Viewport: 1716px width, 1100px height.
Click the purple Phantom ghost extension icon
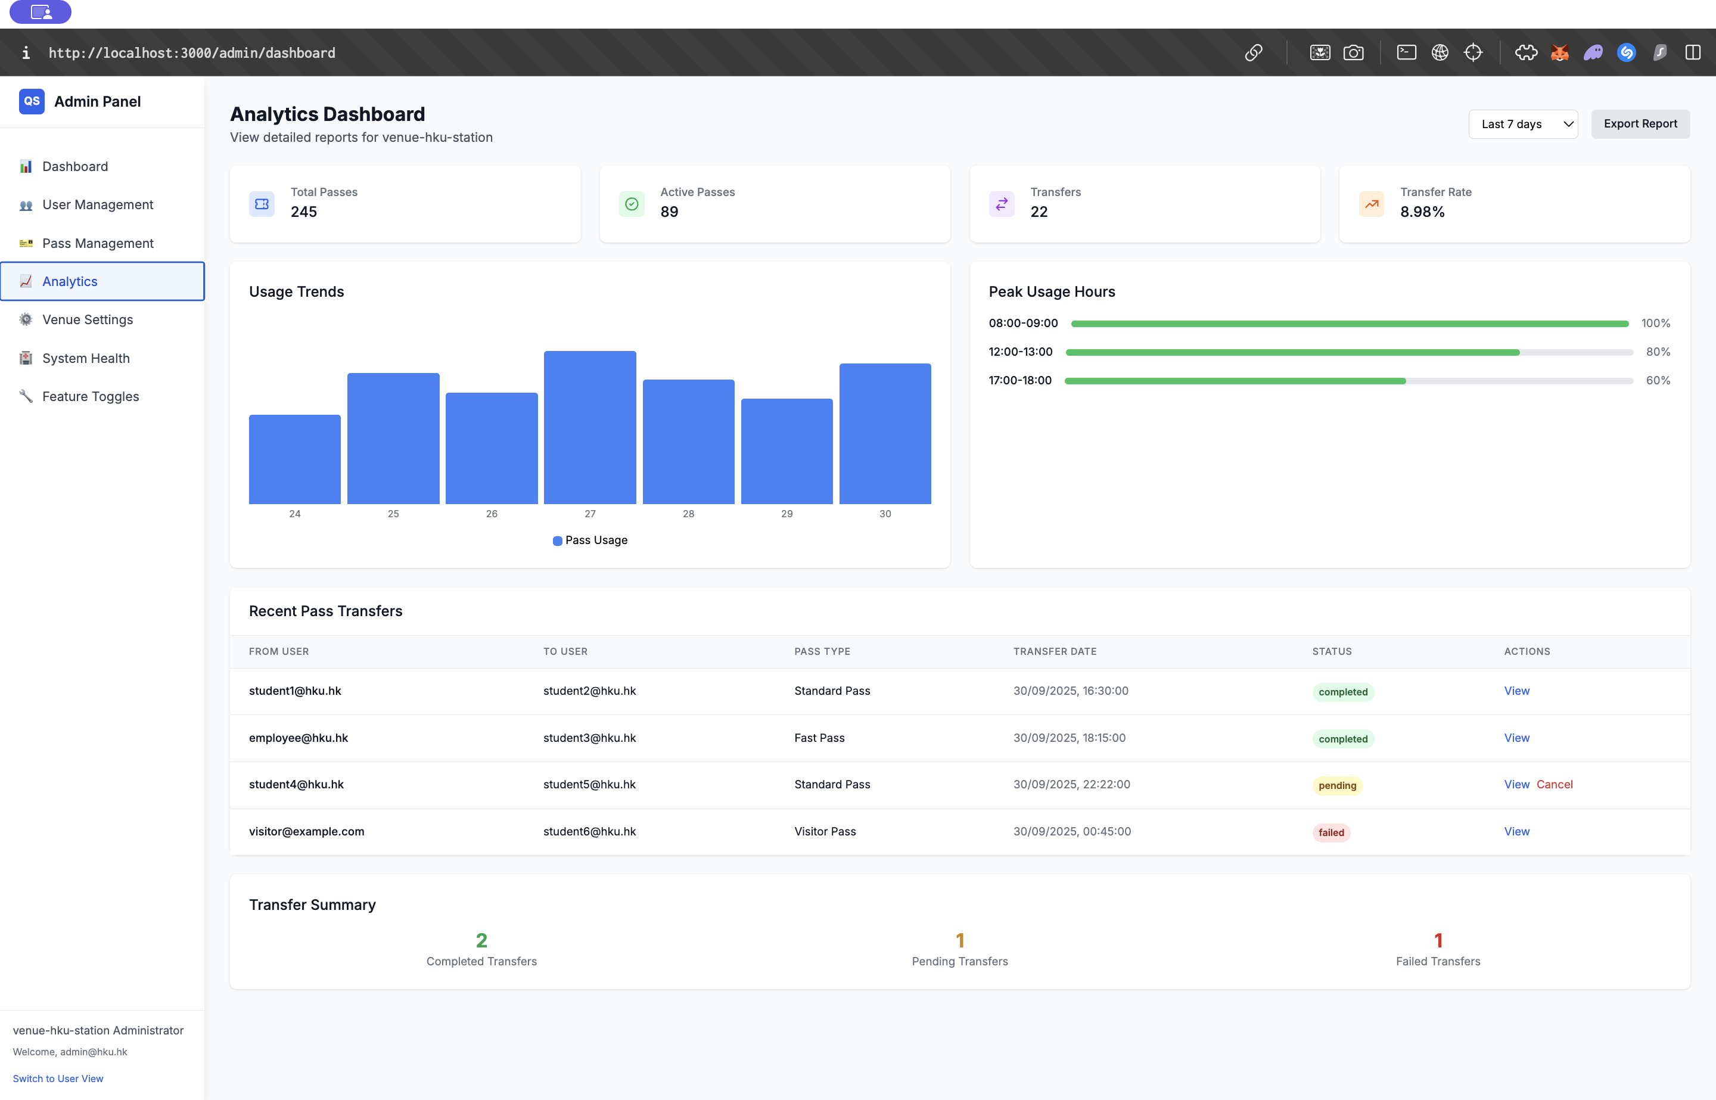pyautogui.click(x=1593, y=53)
